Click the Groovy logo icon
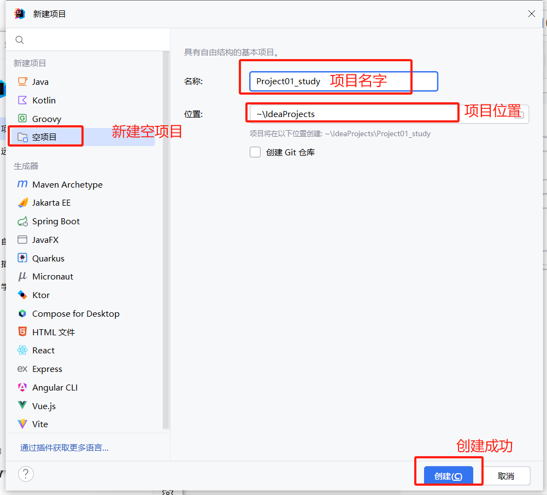The image size is (547, 495). click(22, 118)
